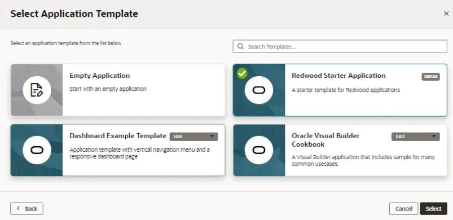
Task: Click the Redwood Starter Application version badge
Action: click(x=430, y=77)
